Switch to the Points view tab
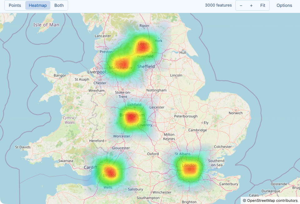Viewport: 300px width, 204px height. tap(15, 5)
